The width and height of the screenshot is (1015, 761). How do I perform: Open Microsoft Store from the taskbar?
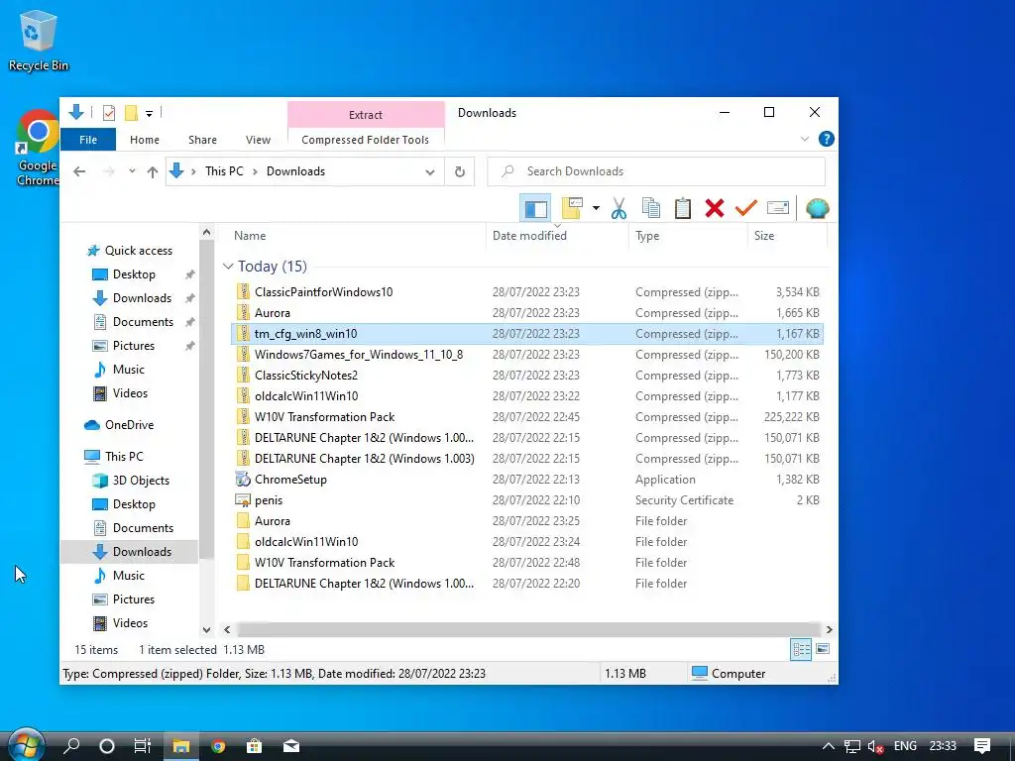(x=255, y=746)
